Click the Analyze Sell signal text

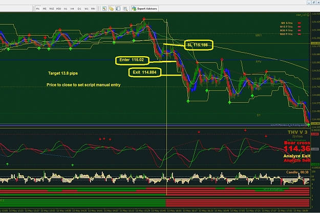(297, 160)
